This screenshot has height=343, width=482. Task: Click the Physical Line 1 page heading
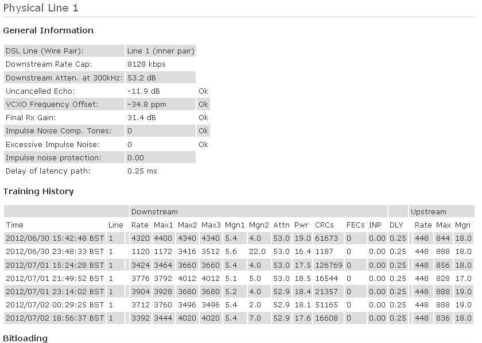pos(41,8)
